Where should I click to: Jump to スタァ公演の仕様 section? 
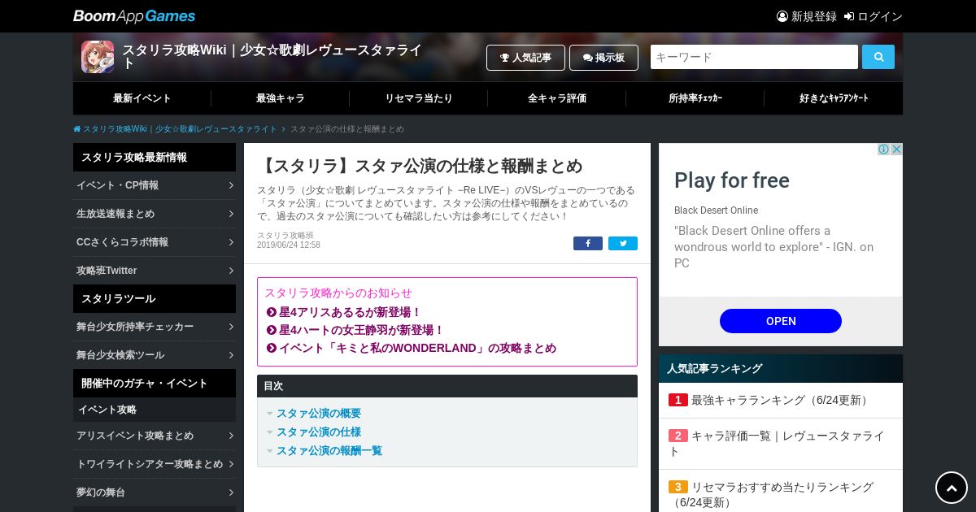pos(319,432)
